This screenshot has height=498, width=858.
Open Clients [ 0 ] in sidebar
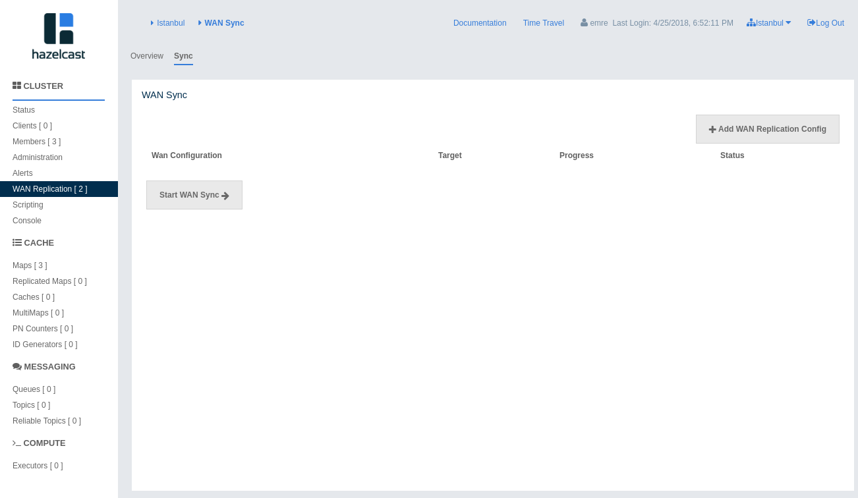32,126
